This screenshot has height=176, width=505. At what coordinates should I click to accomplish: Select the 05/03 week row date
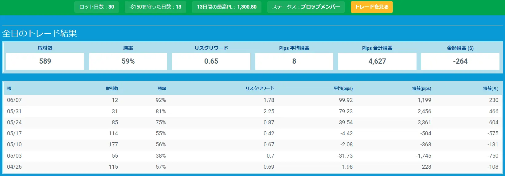(14, 156)
